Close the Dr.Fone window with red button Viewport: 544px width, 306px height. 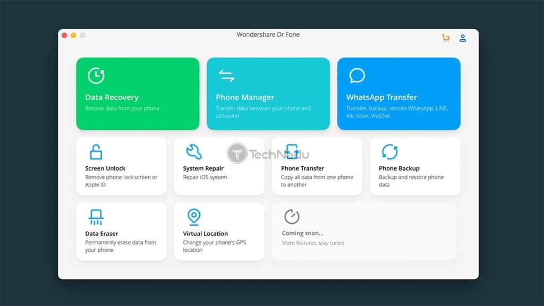click(x=64, y=36)
